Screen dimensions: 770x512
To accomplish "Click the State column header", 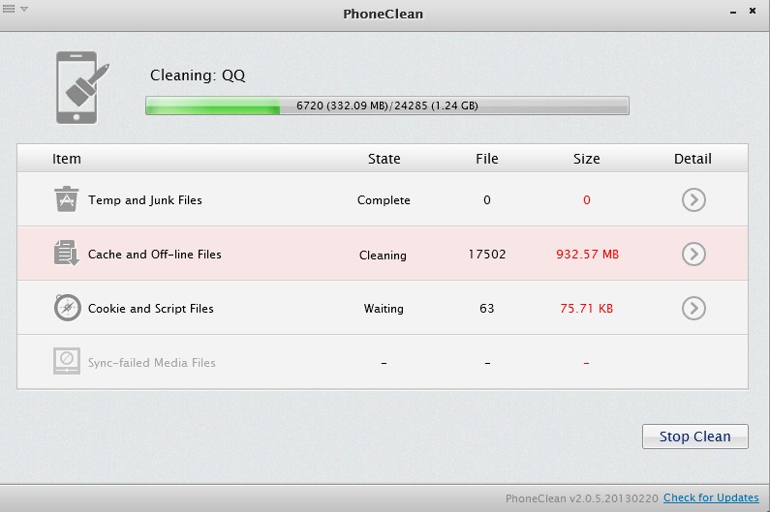I will [384, 159].
